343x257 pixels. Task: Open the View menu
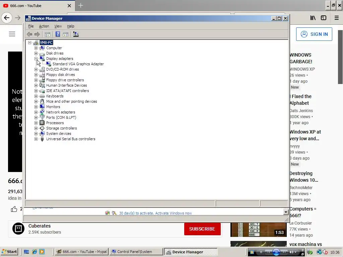(58, 26)
